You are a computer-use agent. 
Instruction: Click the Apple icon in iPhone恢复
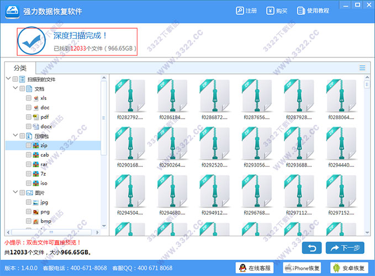[x=288, y=268]
